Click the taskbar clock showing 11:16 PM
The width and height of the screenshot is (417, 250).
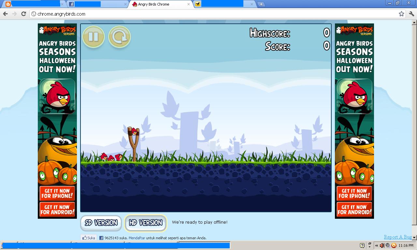point(406,245)
